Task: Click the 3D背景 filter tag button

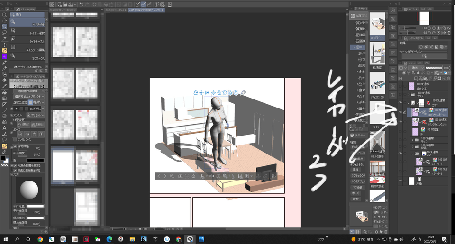Action: coord(357,187)
